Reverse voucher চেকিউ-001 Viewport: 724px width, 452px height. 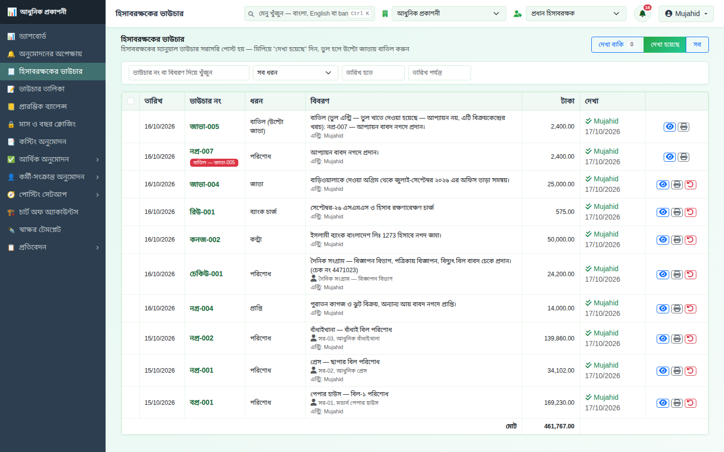coord(690,274)
